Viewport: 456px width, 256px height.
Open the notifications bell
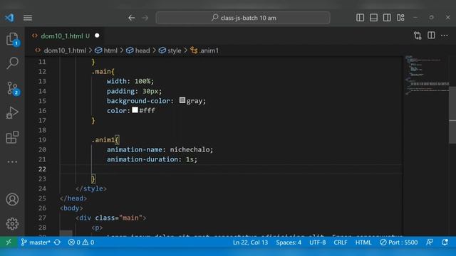pos(445,242)
